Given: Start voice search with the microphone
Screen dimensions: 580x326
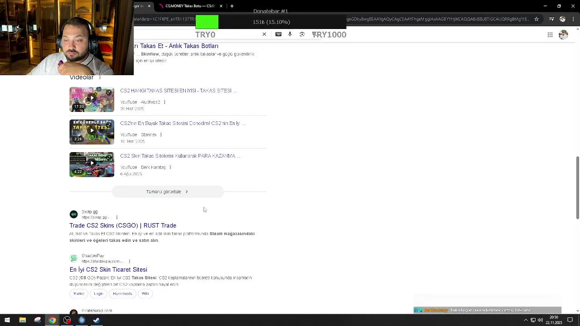Looking at the screenshot, I should click(290, 34).
